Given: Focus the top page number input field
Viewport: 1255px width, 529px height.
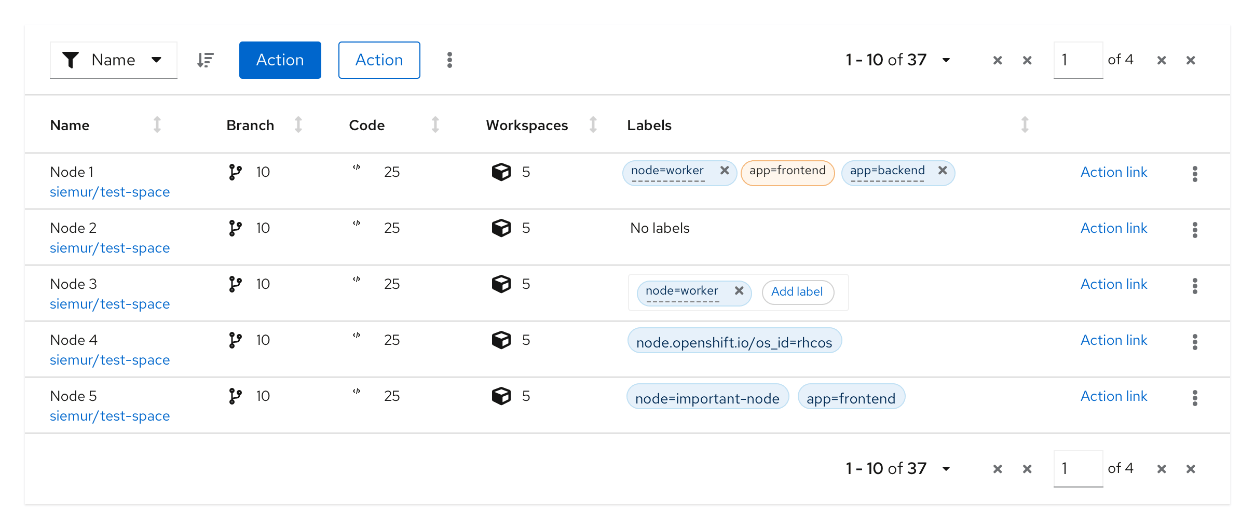Looking at the screenshot, I should point(1077,60).
